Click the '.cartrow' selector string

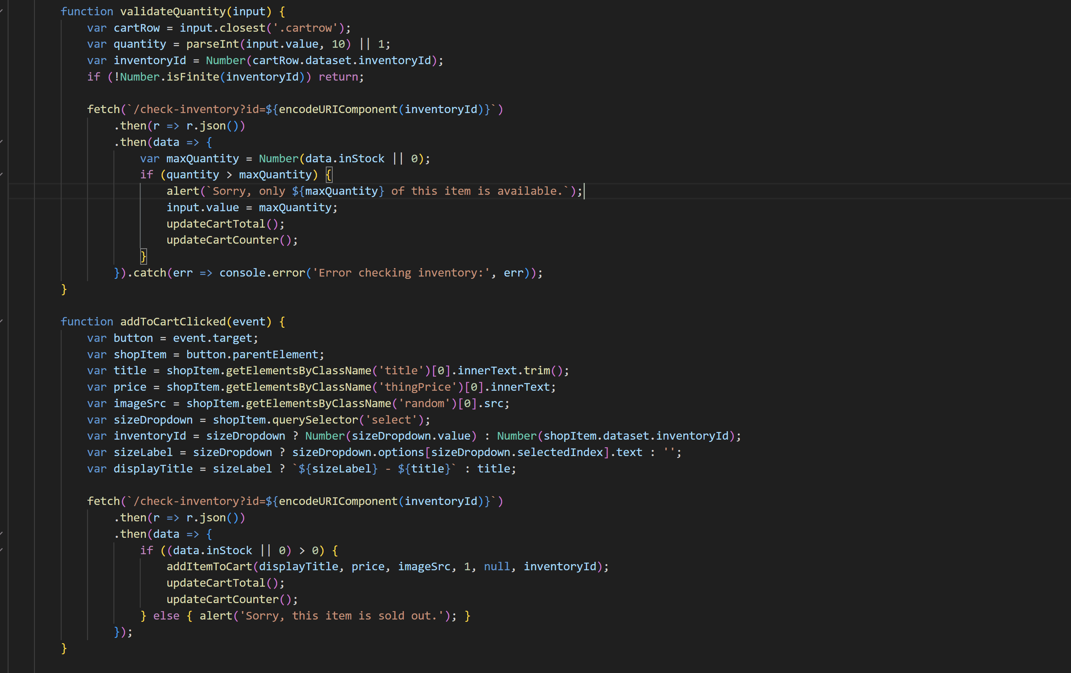pyautogui.click(x=306, y=28)
